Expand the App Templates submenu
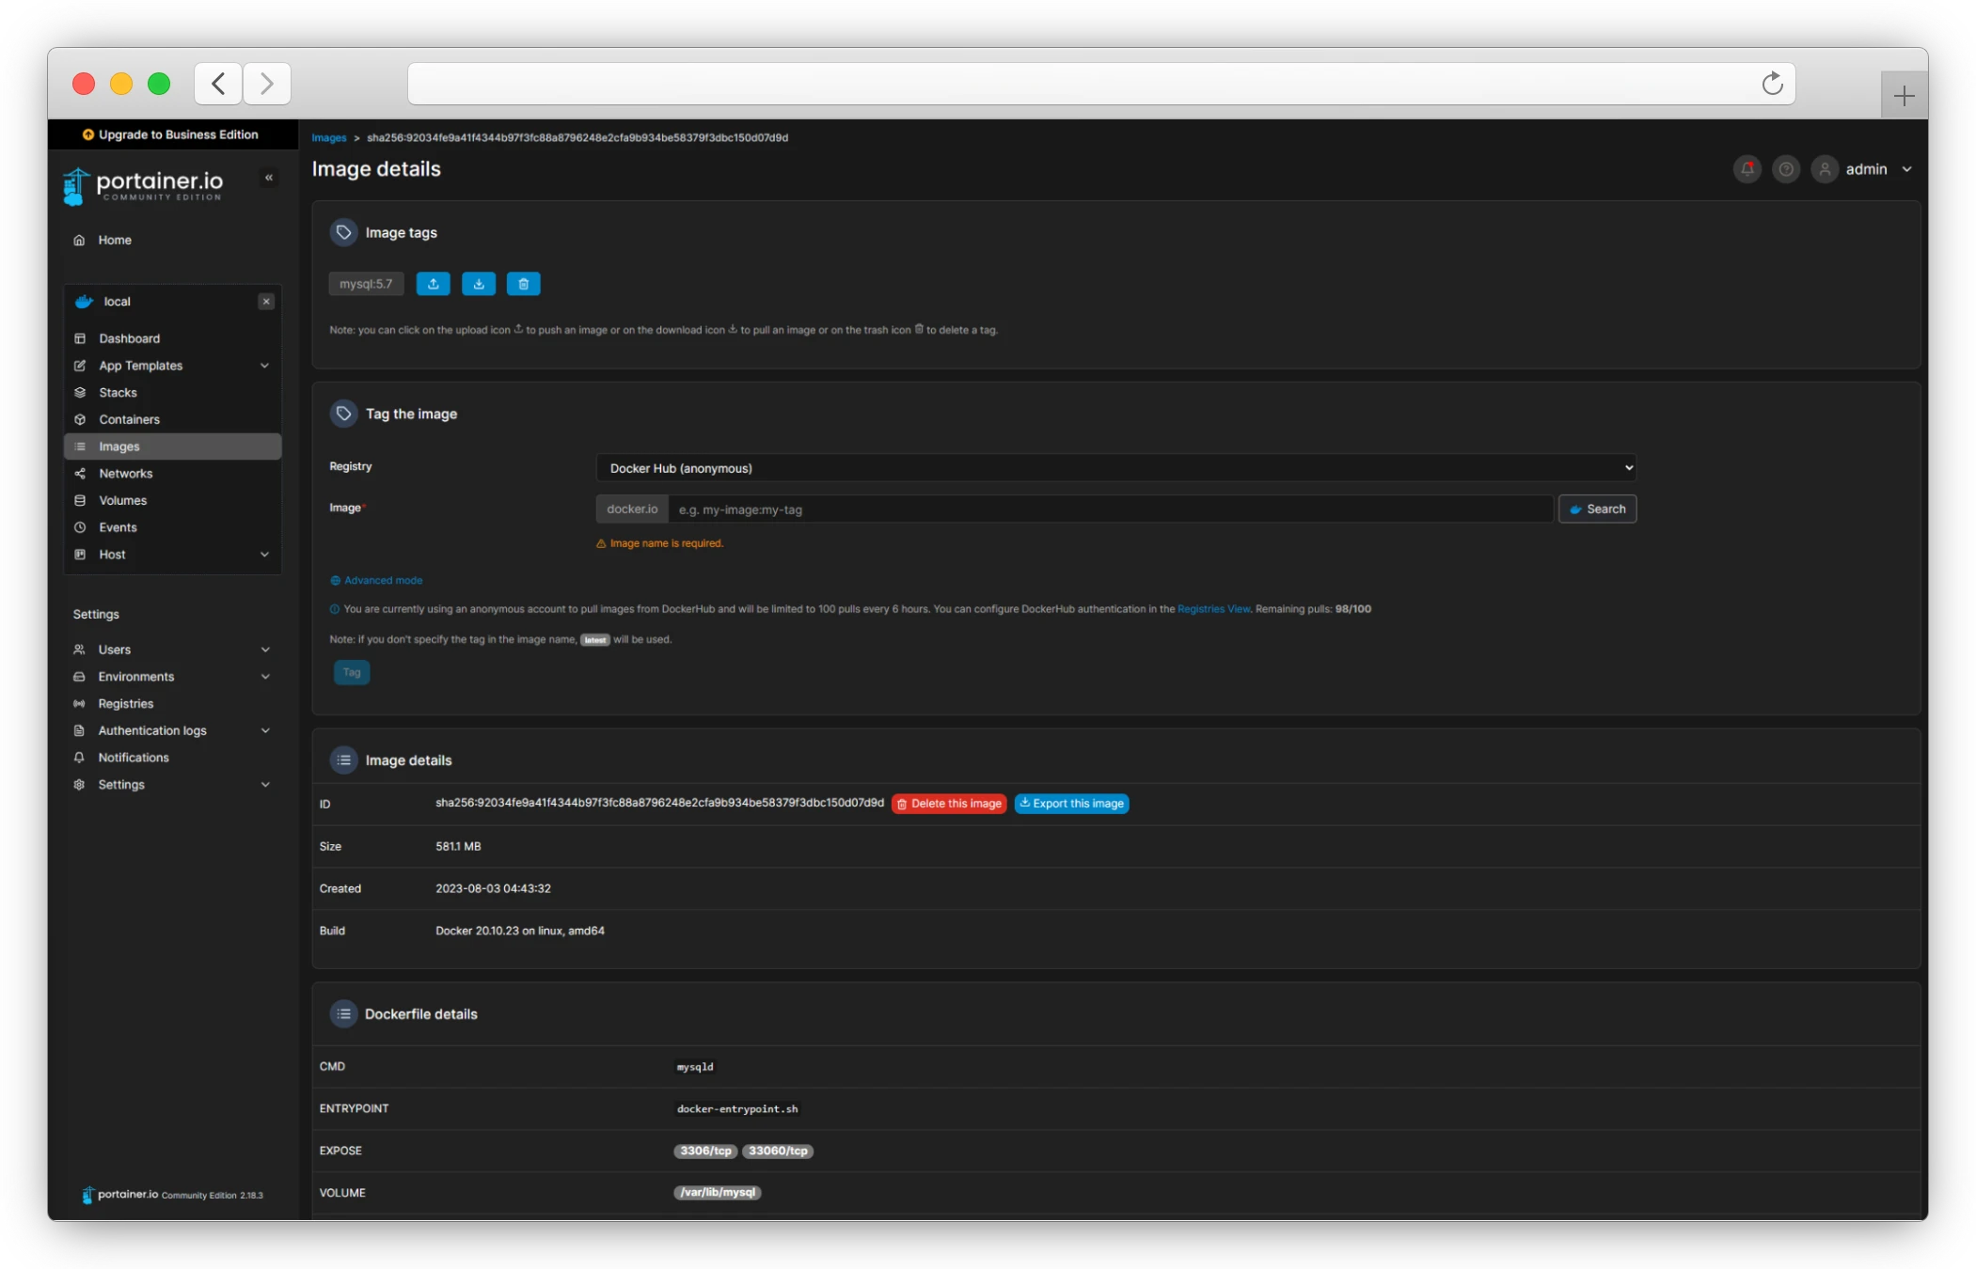Viewport: 1976px width, 1269px height. point(264,366)
